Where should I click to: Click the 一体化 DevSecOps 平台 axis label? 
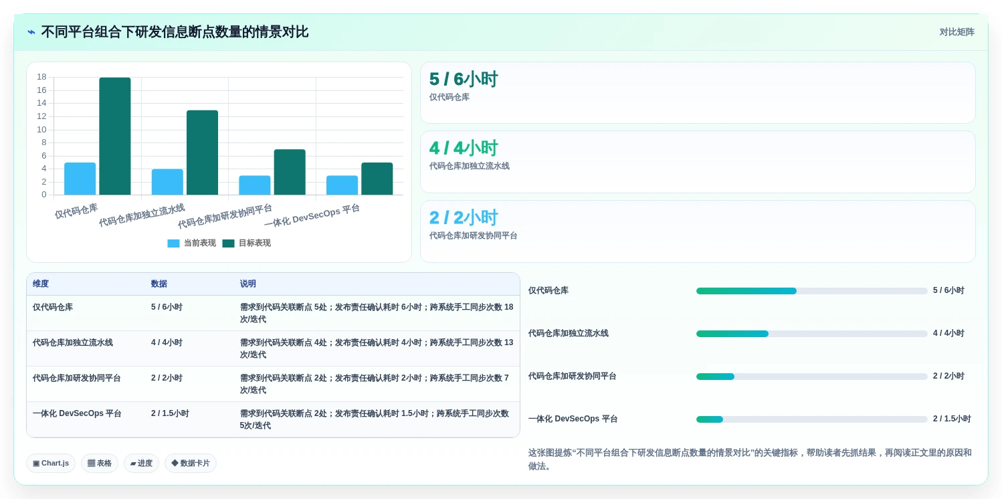[x=312, y=216]
